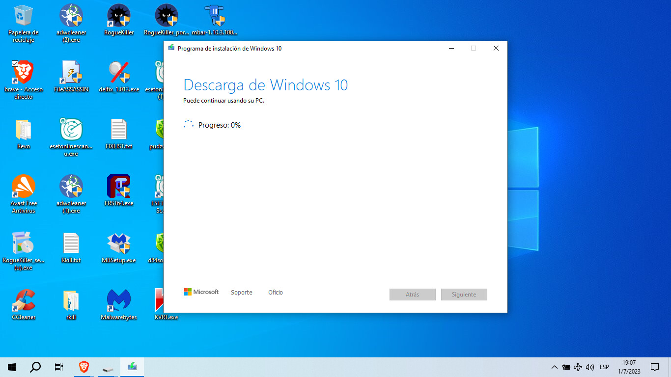This screenshot has width=671, height=377.
Task: Select the Revo folder icon
Action: 24,134
